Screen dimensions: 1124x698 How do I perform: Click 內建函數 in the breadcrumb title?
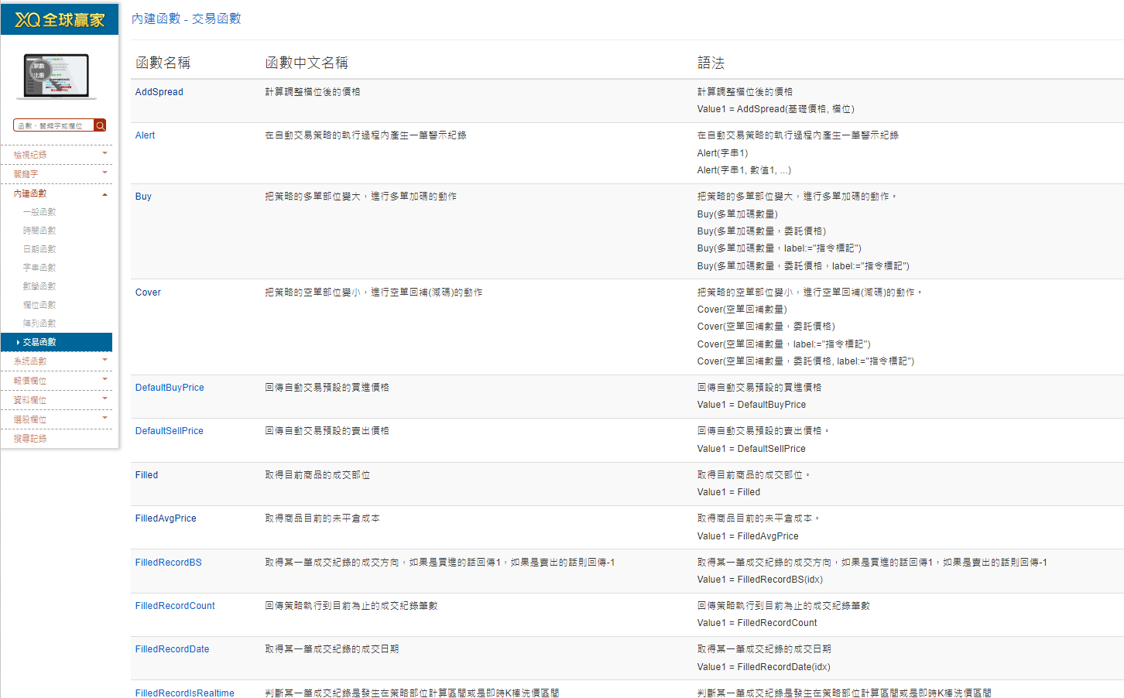coord(156,19)
